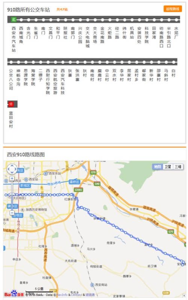Viewport: 188px width, 300px height.
Task: Select the 含光门 stop
Action: (28, 33)
